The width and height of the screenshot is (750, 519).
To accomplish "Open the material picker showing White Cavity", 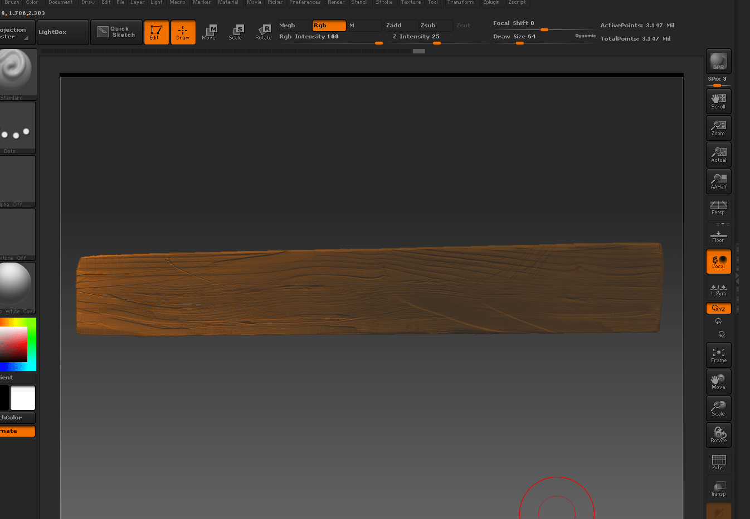I will 14,288.
